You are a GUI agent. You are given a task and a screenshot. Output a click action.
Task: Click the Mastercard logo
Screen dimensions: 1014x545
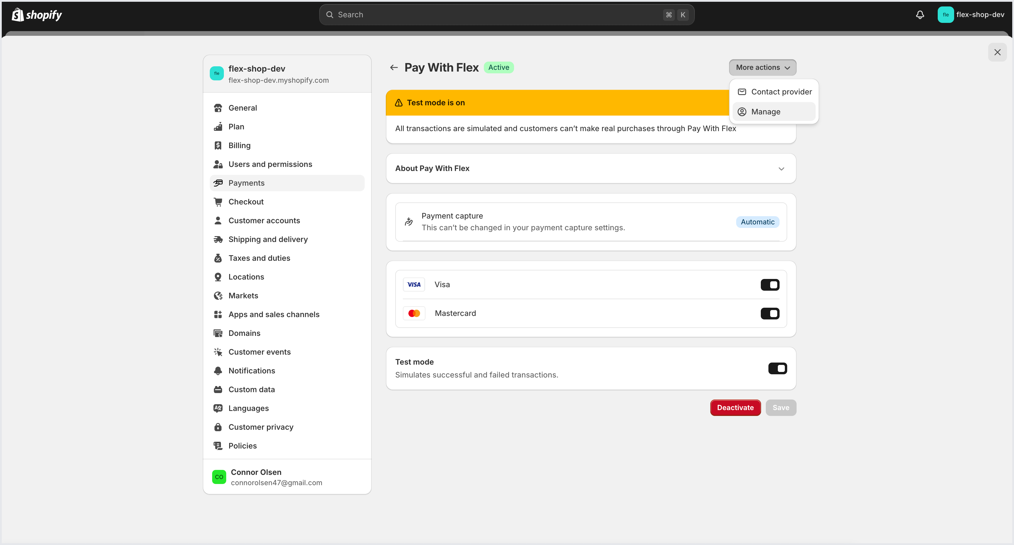414,313
